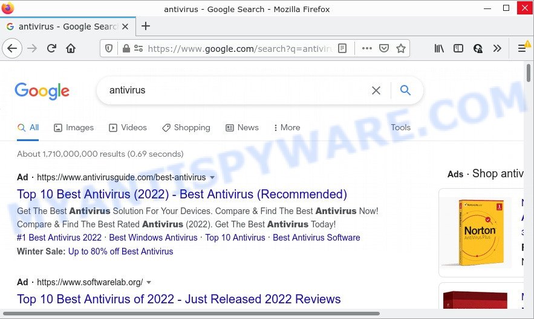Open the Library icon

439,49
